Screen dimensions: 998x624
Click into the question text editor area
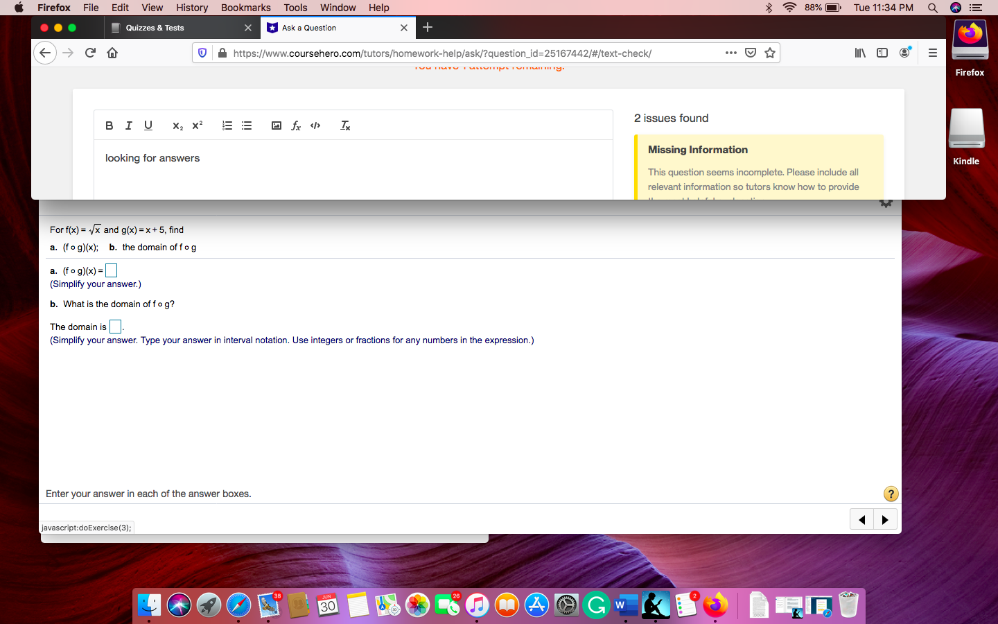click(x=353, y=169)
